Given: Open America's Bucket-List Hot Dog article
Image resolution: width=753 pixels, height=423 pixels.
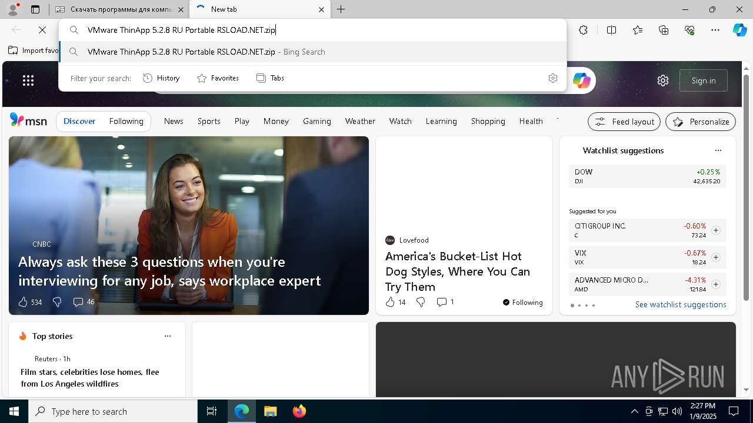Looking at the screenshot, I should 458,271.
